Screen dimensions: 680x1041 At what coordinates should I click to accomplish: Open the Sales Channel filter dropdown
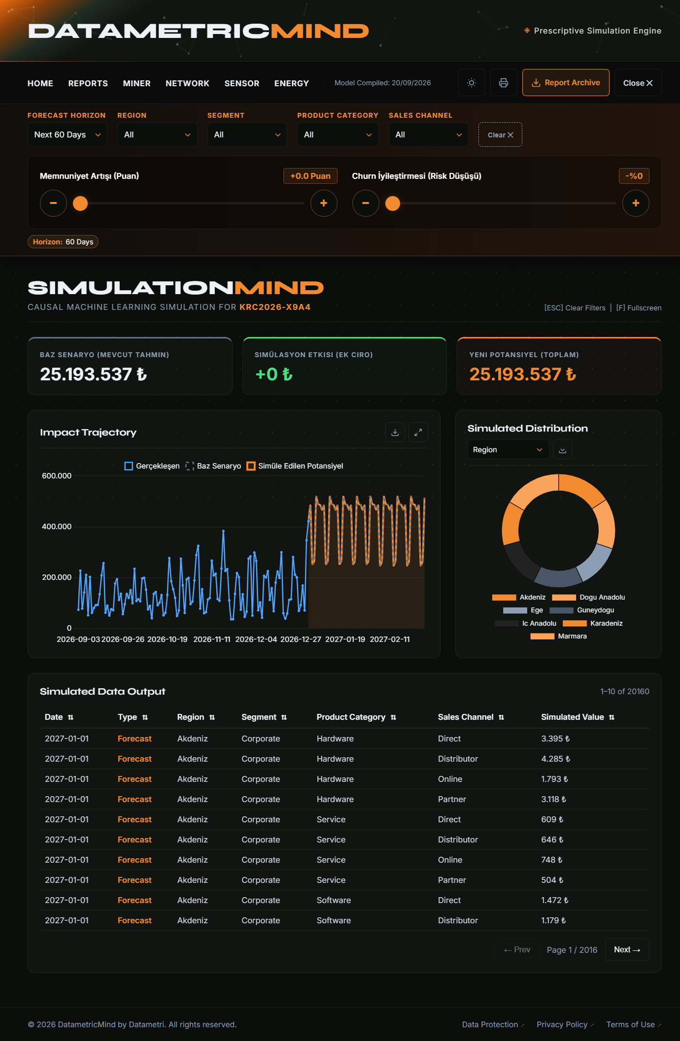429,134
